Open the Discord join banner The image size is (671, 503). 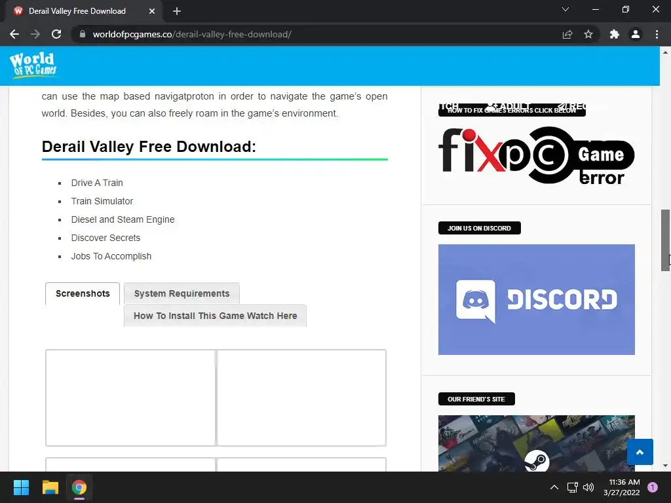pos(536,299)
